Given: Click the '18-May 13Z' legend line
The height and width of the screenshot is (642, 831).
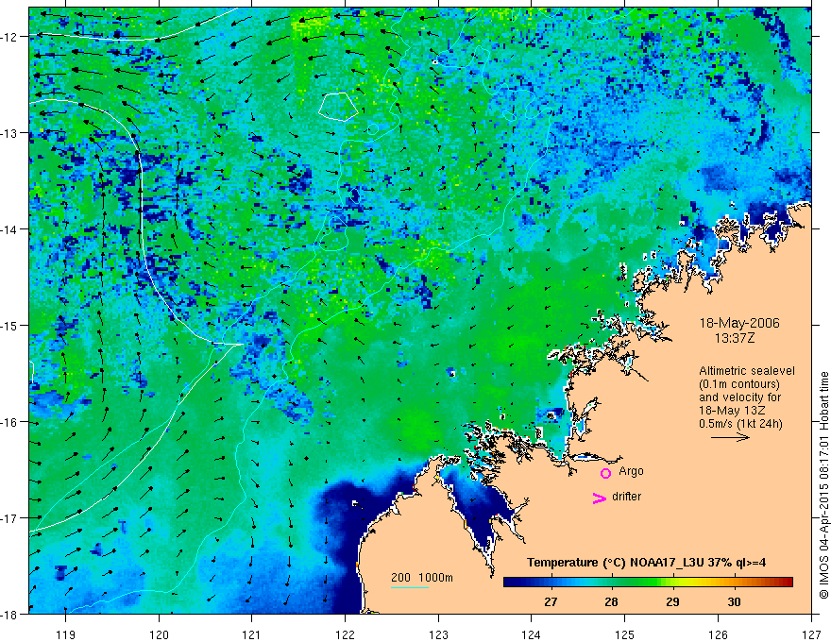Looking at the screenshot, I should (732, 411).
